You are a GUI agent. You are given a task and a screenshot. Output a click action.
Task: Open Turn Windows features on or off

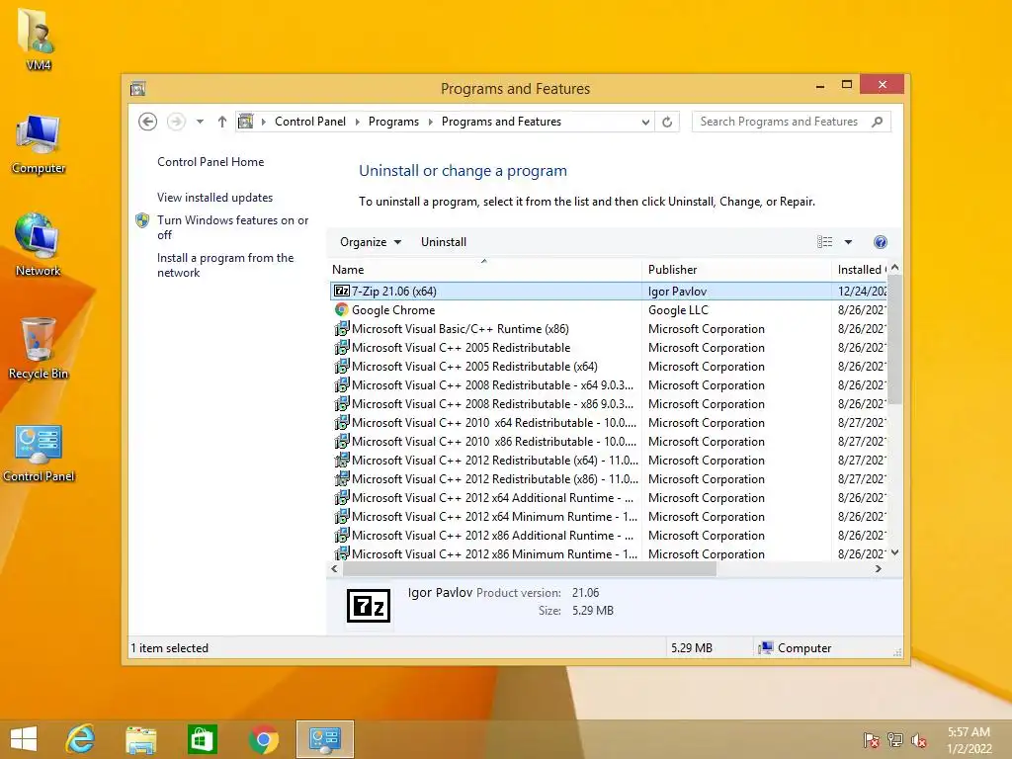click(233, 227)
